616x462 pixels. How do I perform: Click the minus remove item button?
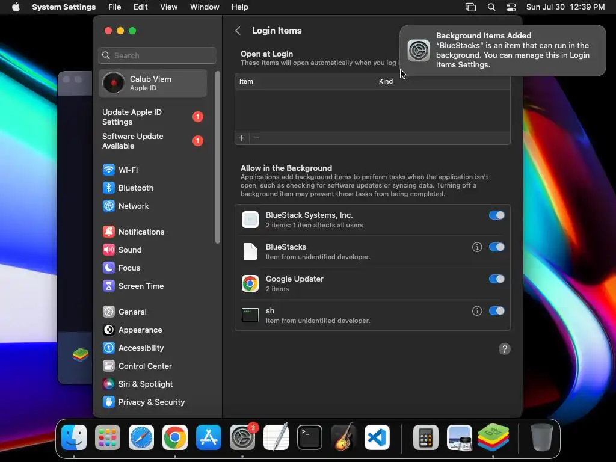click(256, 138)
